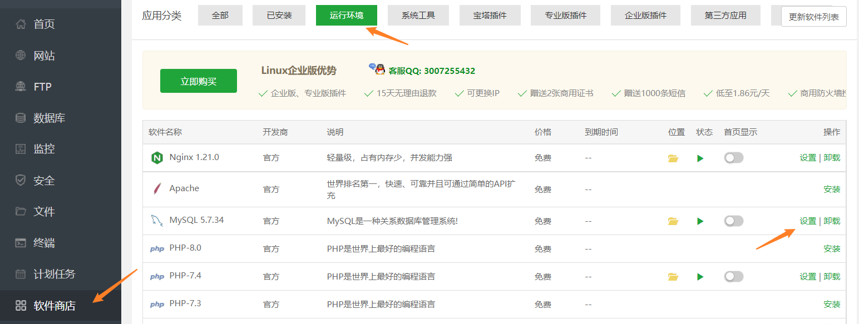Click 卸载 for Nginx 1.21.0
Screen dimensions: 859x324
[x=832, y=158]
